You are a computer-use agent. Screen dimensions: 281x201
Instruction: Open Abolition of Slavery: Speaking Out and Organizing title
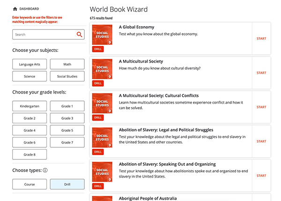click(167, 164)
